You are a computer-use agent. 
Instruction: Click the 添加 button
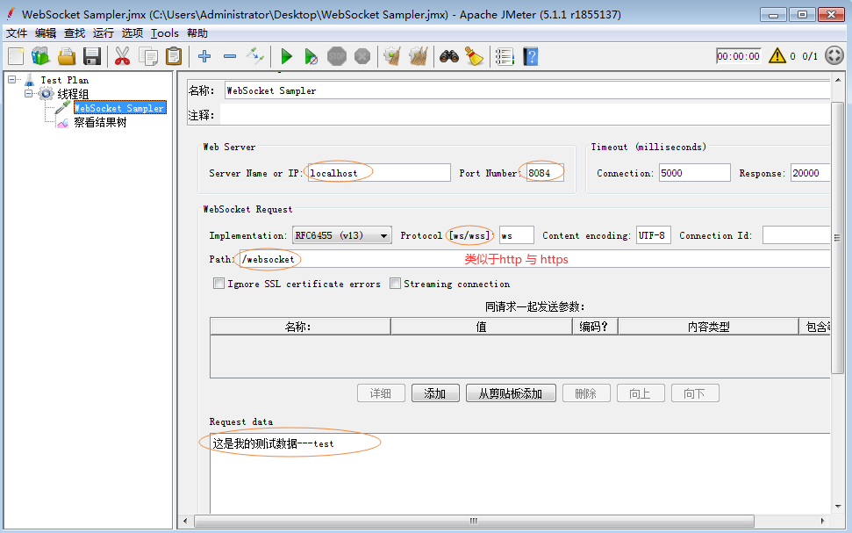435,393
